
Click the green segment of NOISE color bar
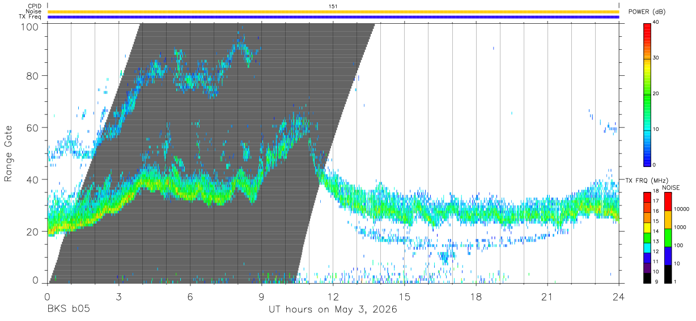click(668, 237)
